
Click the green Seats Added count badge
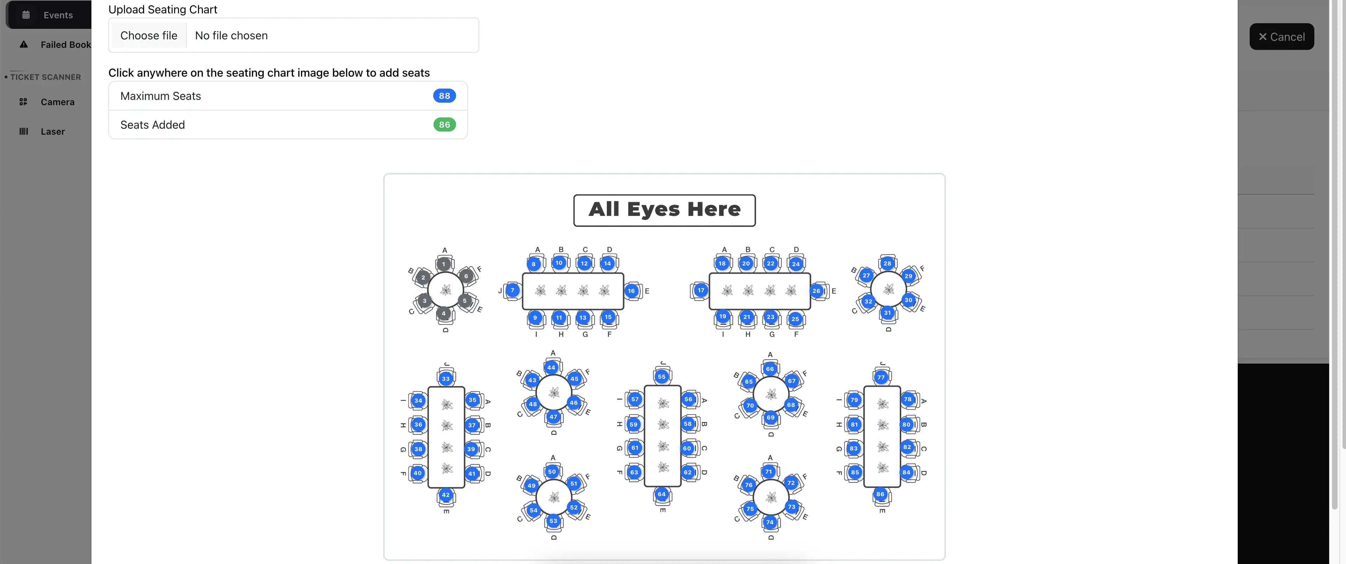(444, 124)
